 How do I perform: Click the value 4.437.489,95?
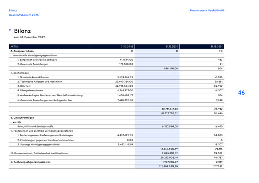125,135
